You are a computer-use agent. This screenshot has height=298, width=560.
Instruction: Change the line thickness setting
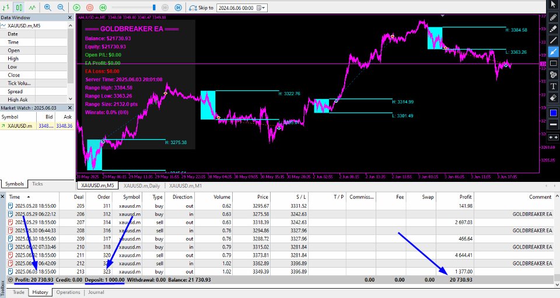pos(553,124)
